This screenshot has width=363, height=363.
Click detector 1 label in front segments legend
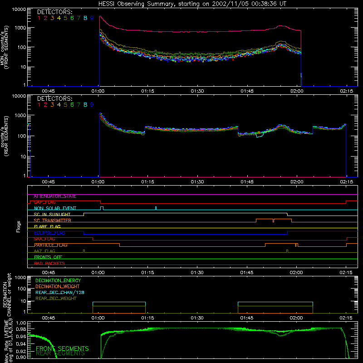click(39, 18)
